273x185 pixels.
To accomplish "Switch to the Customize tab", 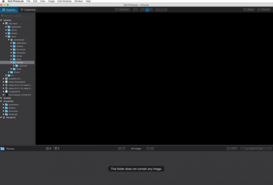I will tap(28, 9).
